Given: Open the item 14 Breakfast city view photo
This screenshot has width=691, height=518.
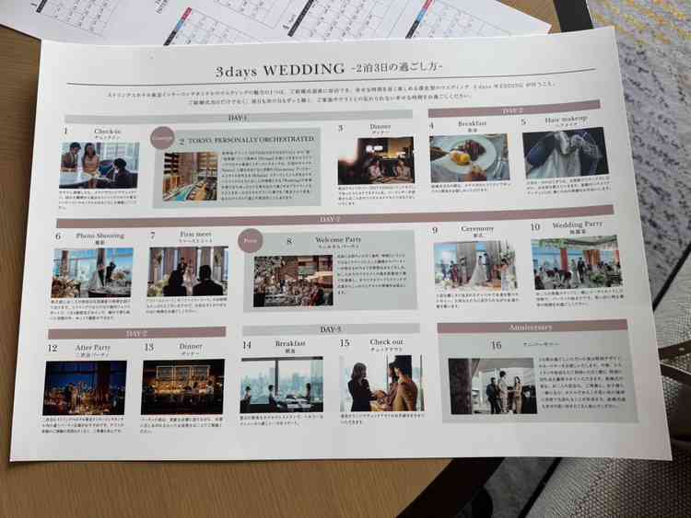Looking at the screenshot, I should point(282,385).
